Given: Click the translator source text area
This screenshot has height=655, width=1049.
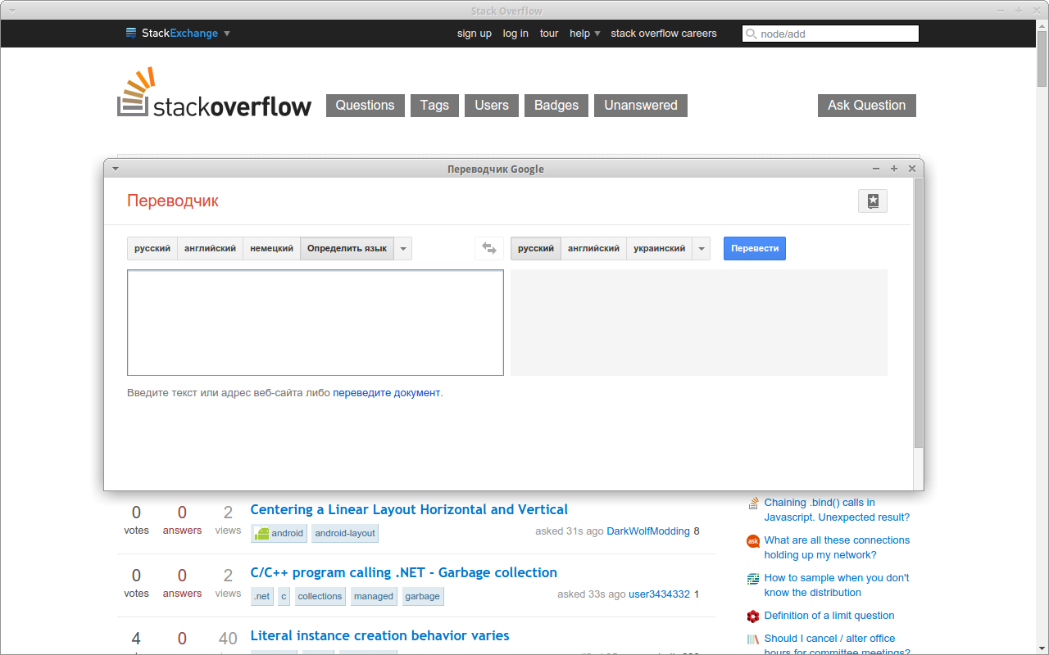Looking at the screenshot, I should pos(316,323).
